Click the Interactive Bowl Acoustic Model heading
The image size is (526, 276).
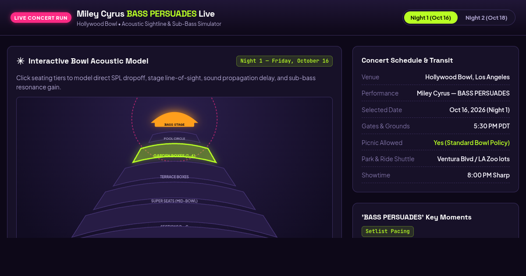click(x=89, y=61)
